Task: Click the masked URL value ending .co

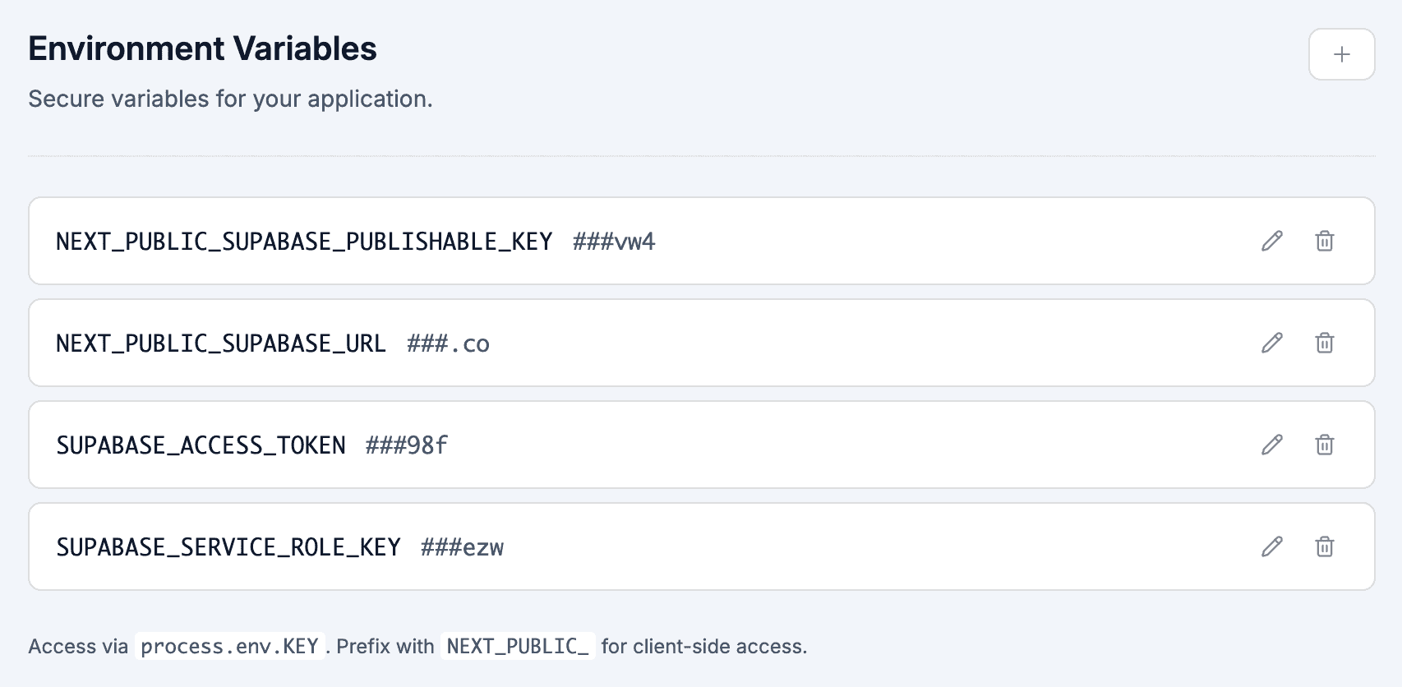Action: (x=448, y=343)
